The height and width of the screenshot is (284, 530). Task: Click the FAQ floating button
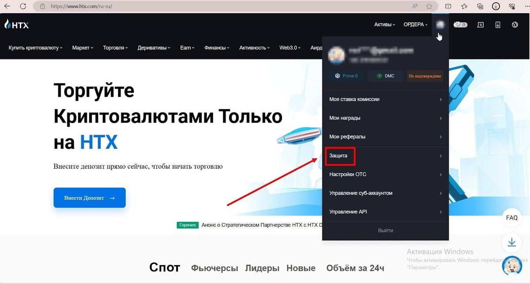pyautogui.click(x=511, y=218)
